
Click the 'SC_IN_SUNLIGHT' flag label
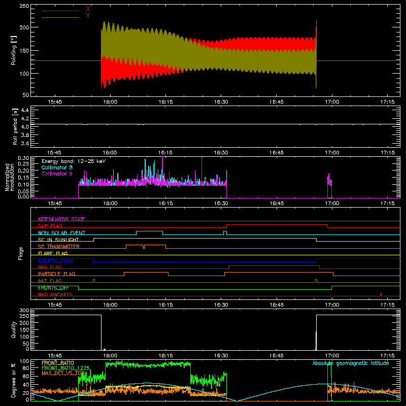click(58, 240)
